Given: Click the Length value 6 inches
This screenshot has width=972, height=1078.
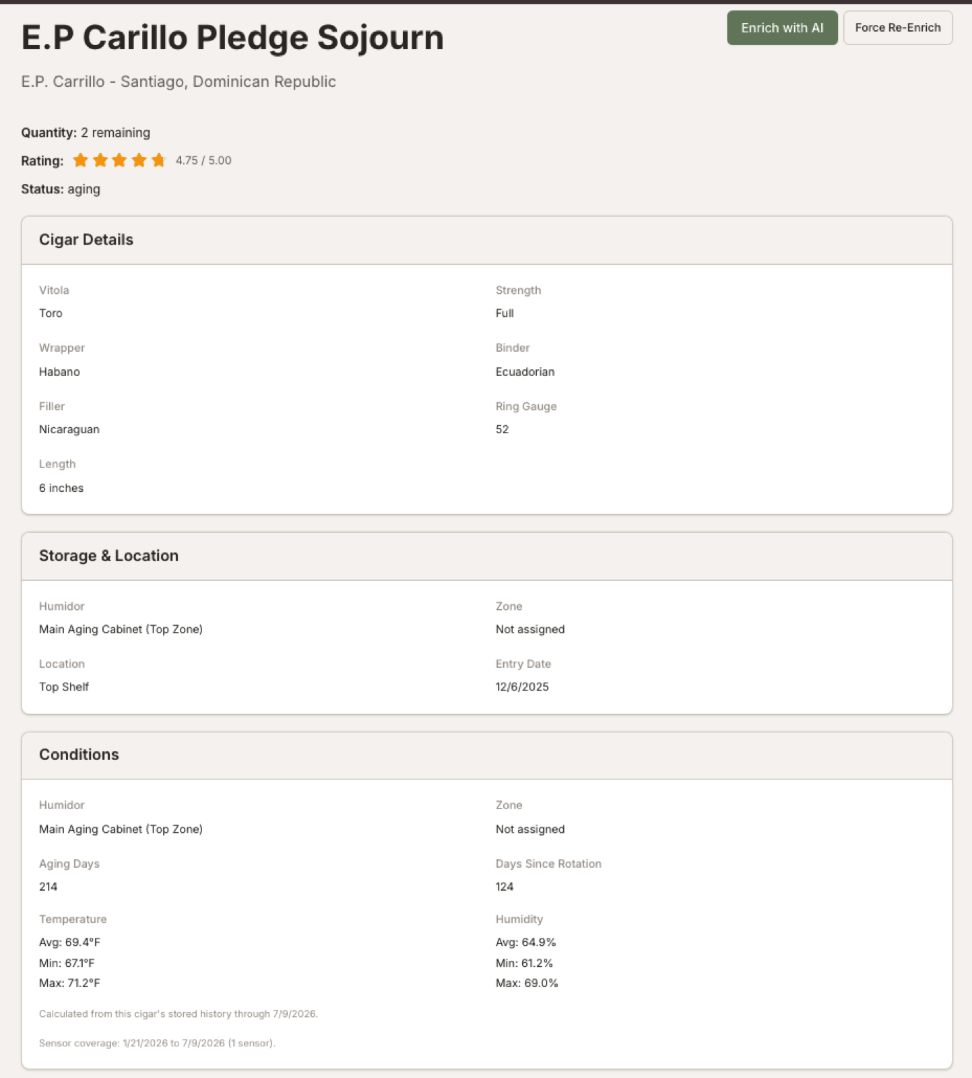Looking at the screenshot, I should point(61,488).
